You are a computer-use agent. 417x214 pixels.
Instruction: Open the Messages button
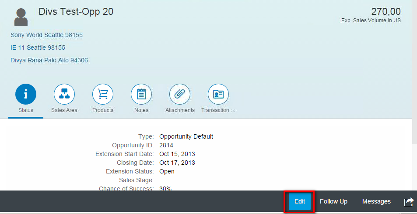click(376, 201)
